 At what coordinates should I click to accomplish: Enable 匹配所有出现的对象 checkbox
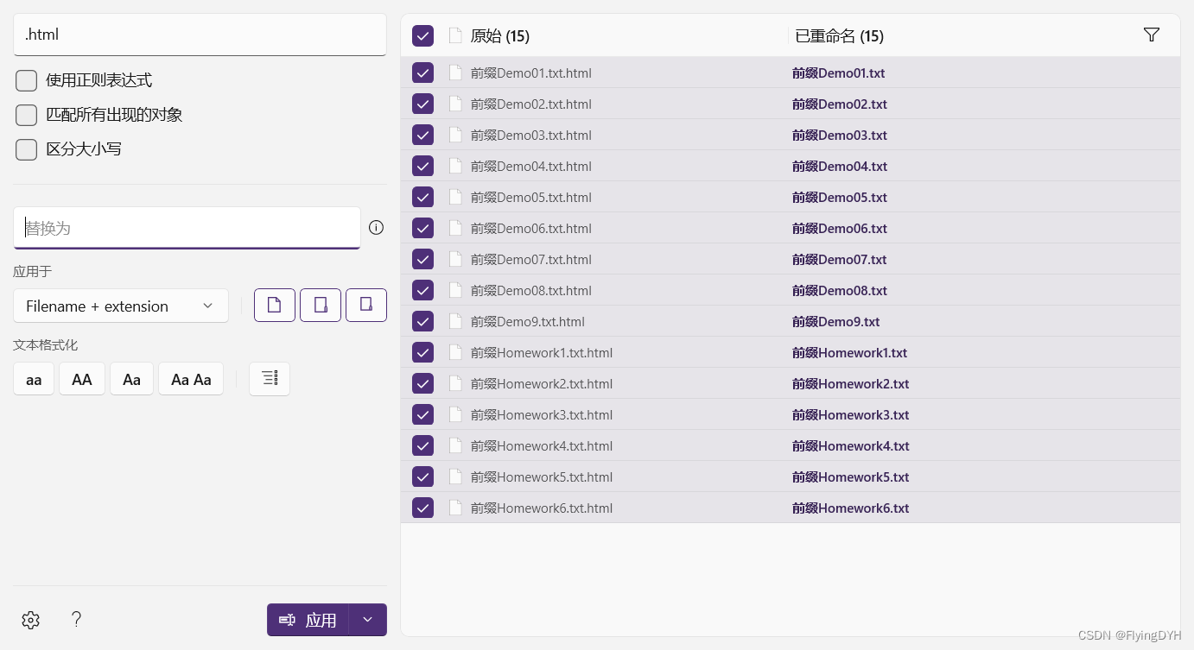pos(27,115)
